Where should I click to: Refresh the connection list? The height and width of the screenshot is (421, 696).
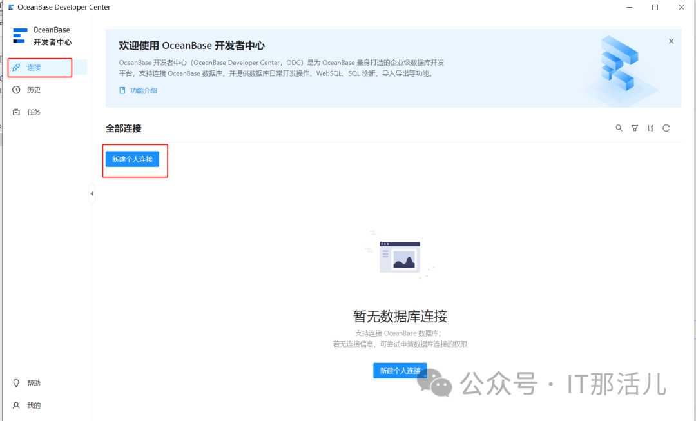pos(666,128)
